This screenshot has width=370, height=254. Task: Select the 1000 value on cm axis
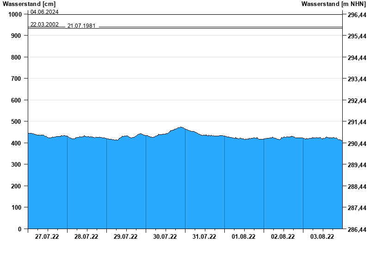pyautogui.click(x=15, y=14)
